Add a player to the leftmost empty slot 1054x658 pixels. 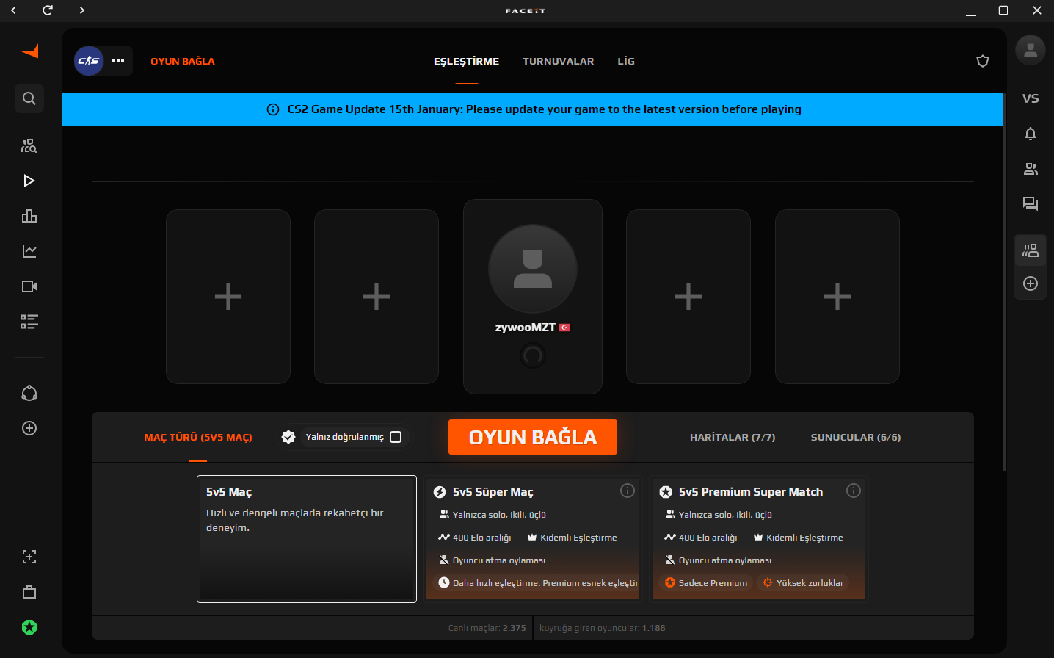coord(228,297)
